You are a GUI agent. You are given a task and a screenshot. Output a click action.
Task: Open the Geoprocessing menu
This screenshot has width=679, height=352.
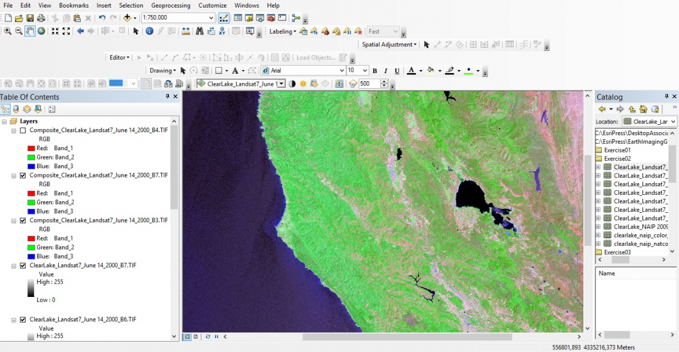coord(171,5)
